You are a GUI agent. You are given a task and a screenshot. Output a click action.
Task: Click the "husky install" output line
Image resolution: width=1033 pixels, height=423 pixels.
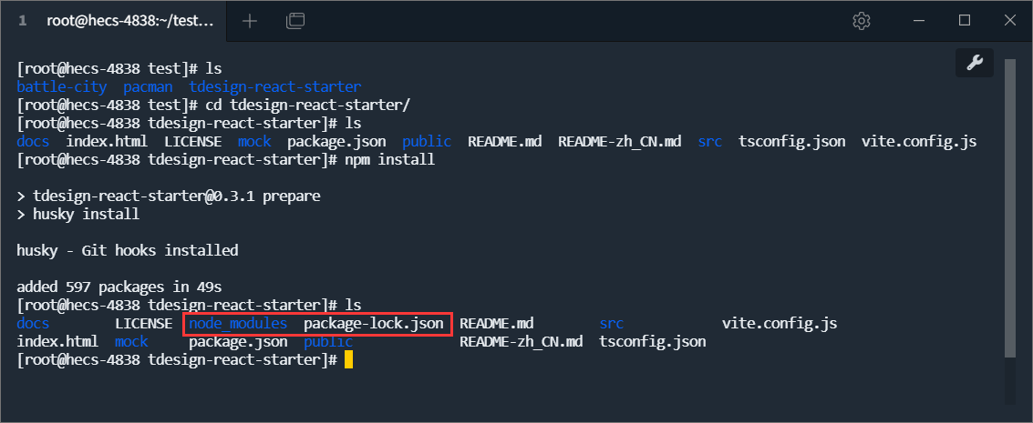click(x=86, y=215)
